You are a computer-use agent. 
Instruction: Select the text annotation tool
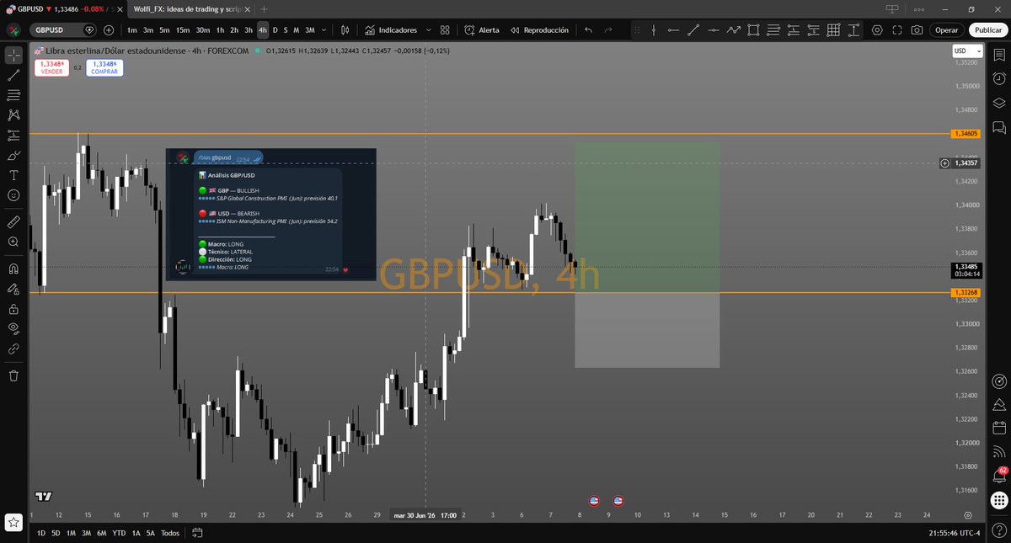[x=13, y=175]
